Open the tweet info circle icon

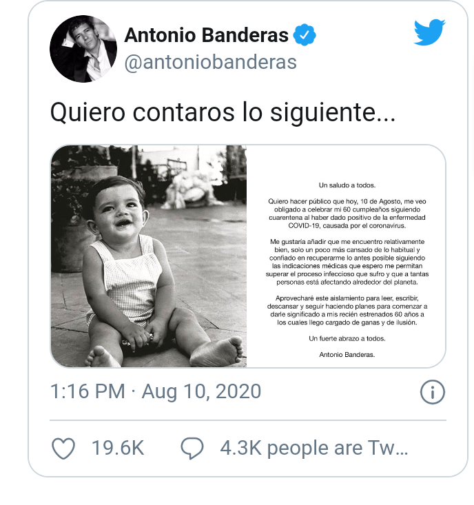[433, 392]
